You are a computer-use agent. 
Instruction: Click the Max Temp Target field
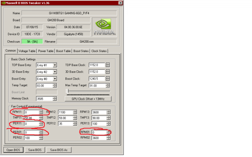coord(97,85)
